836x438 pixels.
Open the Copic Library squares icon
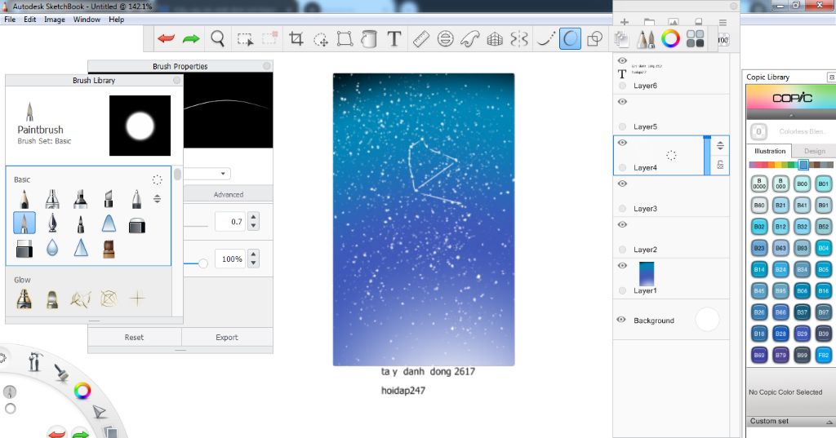[x=696, y=39]
